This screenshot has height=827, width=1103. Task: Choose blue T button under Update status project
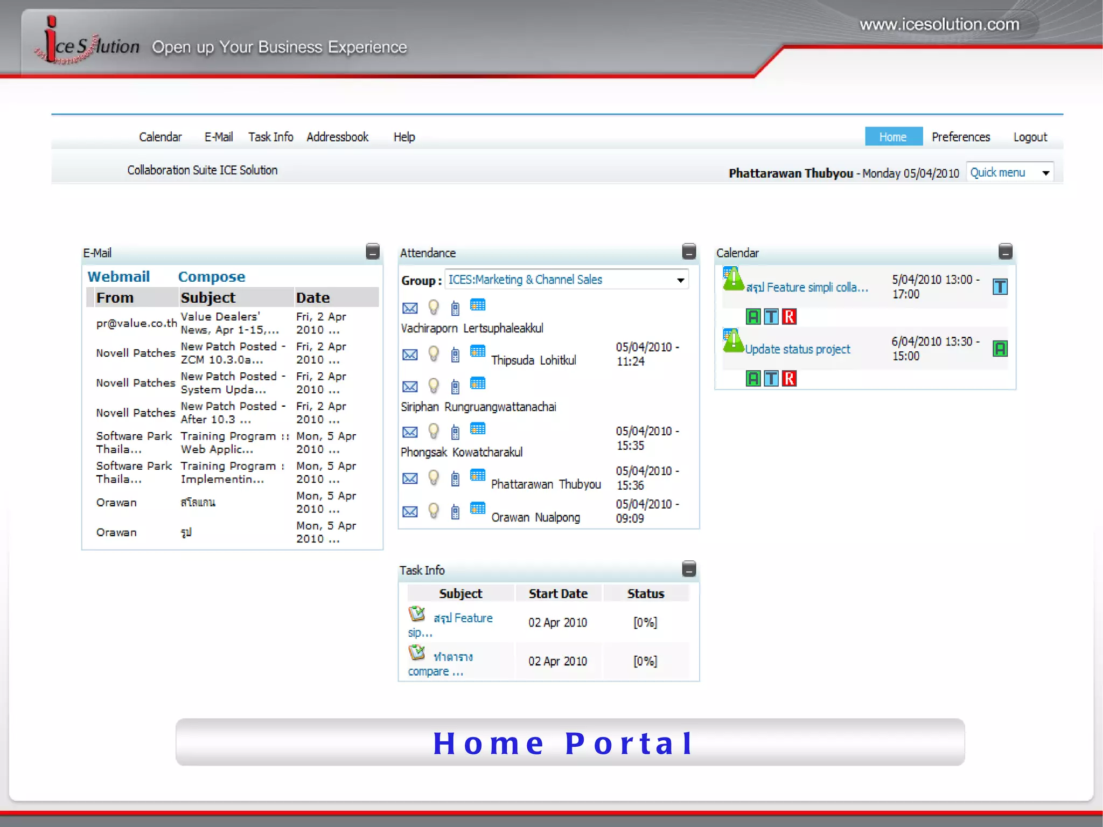click(x=771, y=379)
